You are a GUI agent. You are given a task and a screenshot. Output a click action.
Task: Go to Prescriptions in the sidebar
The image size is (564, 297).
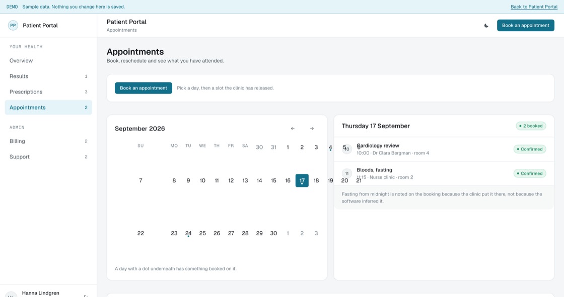(x=48, y=92)
